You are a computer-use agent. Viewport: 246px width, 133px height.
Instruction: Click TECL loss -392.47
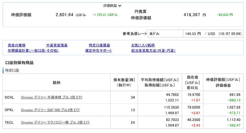tap(234, 125)
